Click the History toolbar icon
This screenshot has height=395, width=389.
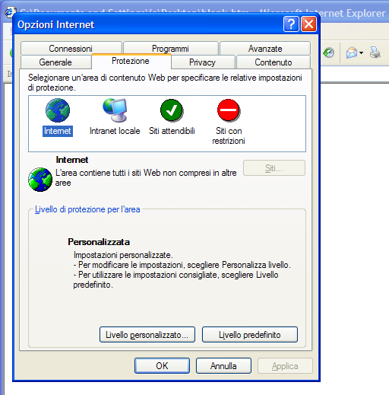coord(329,53)
